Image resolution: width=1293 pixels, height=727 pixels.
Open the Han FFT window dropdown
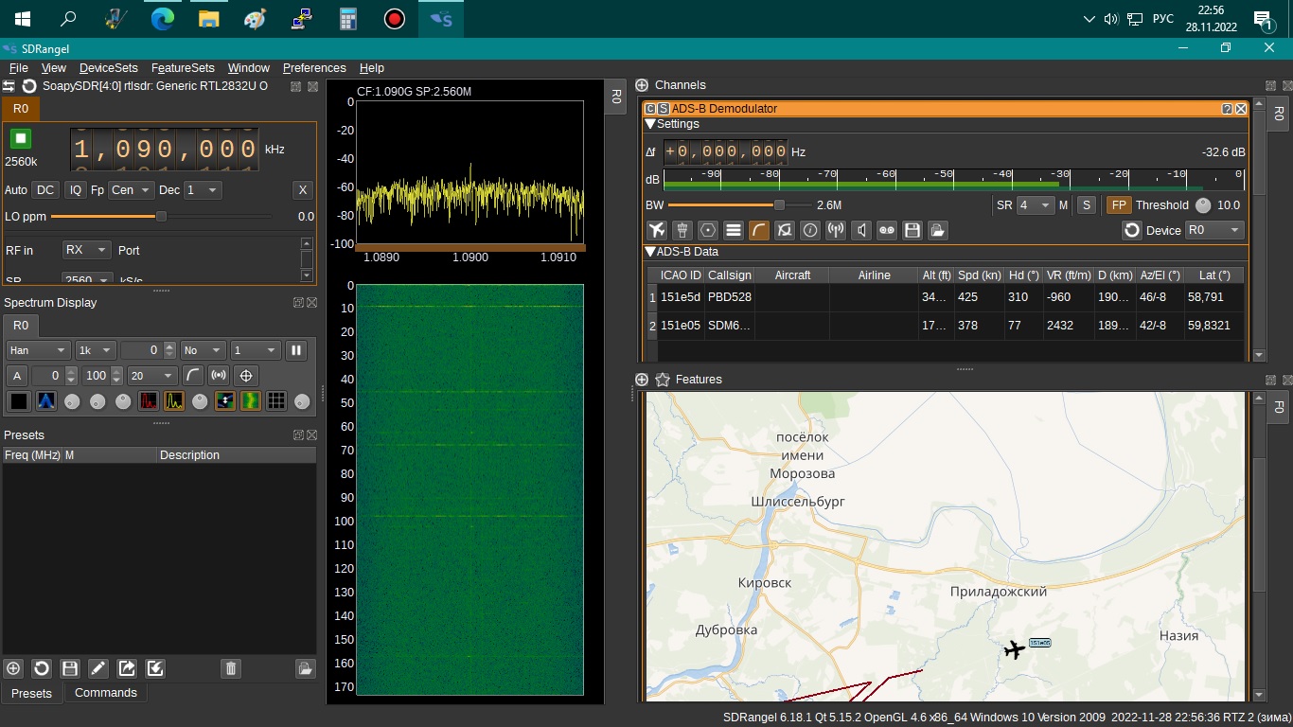[37, 350]
